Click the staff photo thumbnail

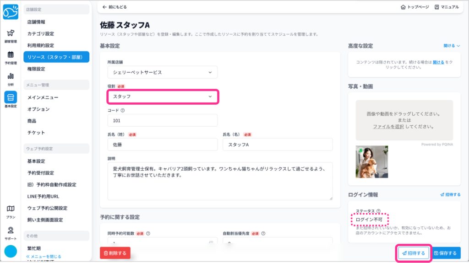(x=372, y=162)
